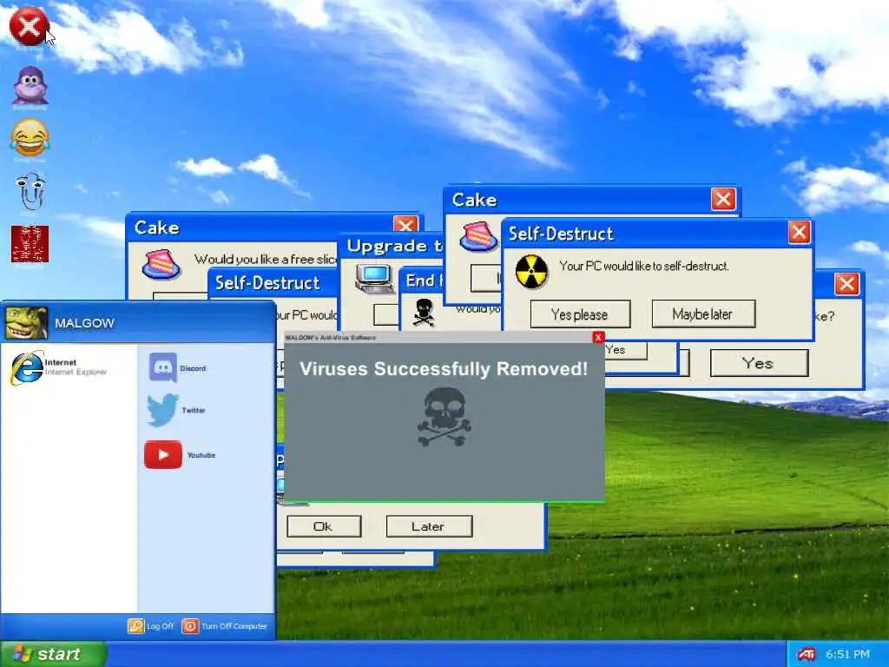Open Youtube from the Start menu
Image resolution: width=889 pixels, height=667 pixels.
(x=181, y=454)
